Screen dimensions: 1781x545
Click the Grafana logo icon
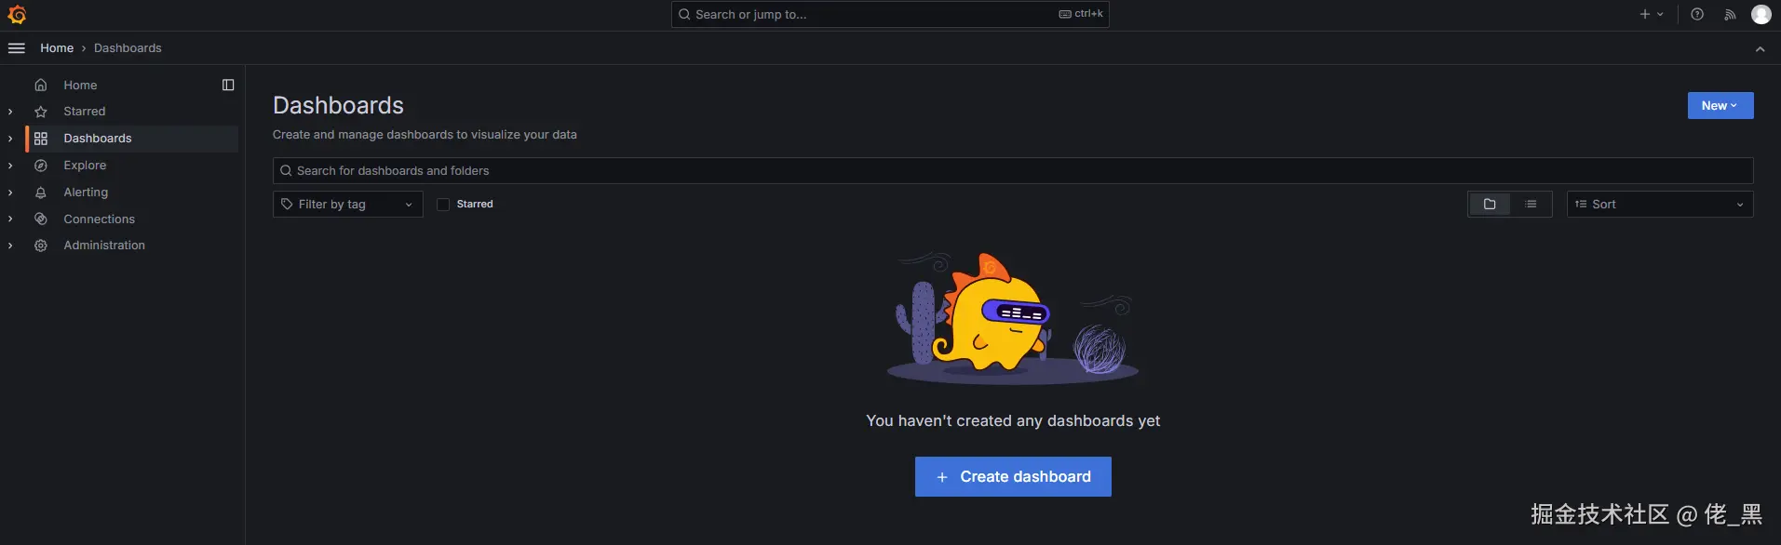[17, 15]
